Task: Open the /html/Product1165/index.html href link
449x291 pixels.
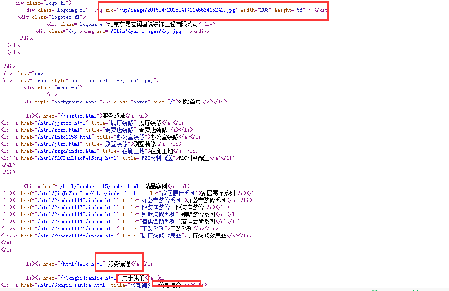Action: [70, 236]
